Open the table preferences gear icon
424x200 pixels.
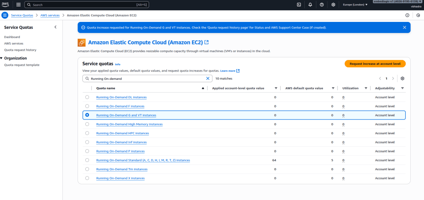click(x=402, y=78)
